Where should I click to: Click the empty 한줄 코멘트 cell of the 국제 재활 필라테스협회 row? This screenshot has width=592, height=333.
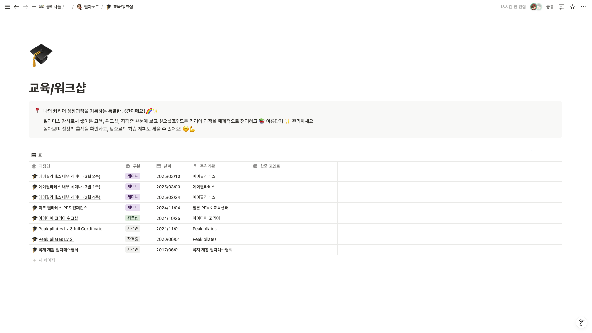pos(294,250)
